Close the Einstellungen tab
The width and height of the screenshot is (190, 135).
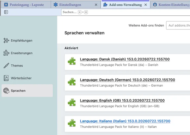(96, 5)
